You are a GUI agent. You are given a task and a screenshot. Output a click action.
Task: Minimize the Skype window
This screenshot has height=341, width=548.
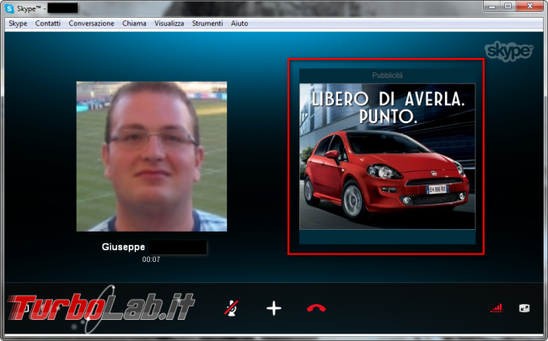pos(492,6)
